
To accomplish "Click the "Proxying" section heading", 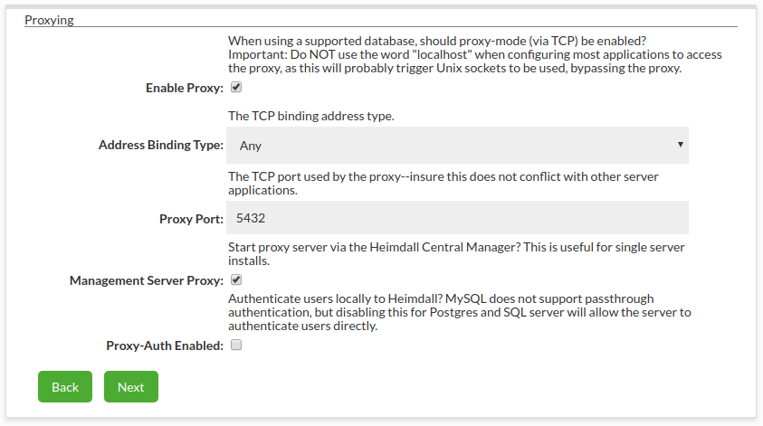I will [49, 19].
